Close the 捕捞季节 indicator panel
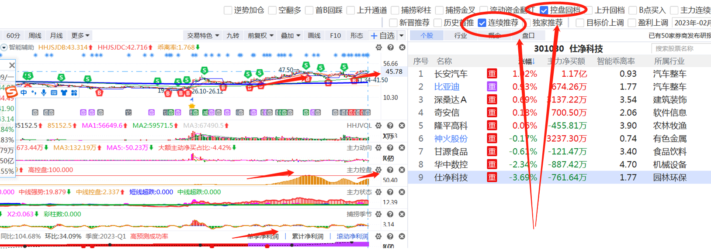 click(402, 214)
